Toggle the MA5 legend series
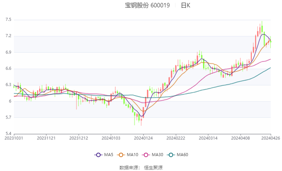 coord(104,155)
